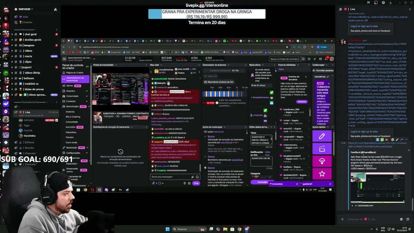Expand Conteúdo section in Twitch sidebar
414x233 pixels.
click(87, 101)
